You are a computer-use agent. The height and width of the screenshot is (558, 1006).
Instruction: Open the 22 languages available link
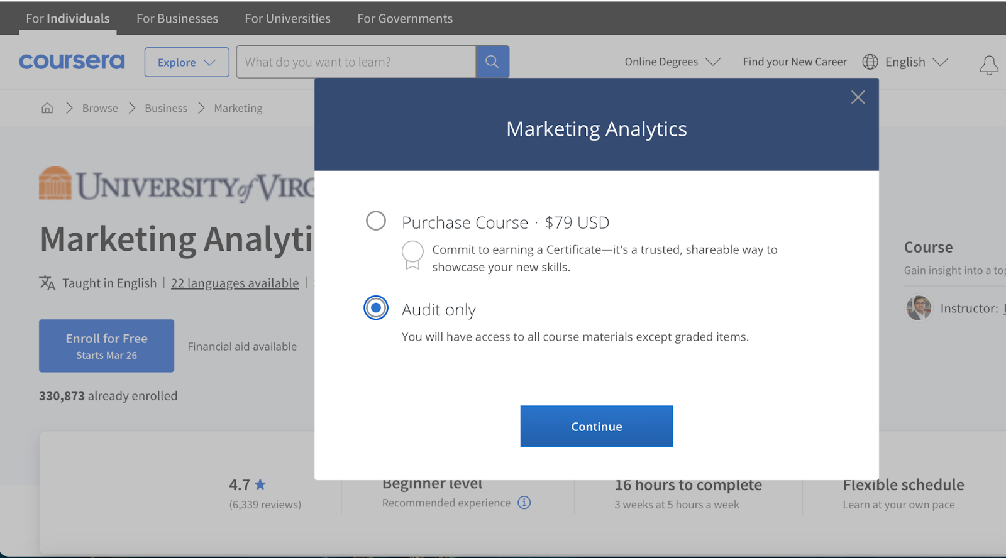pyautogui.click(x=235, y=283)
